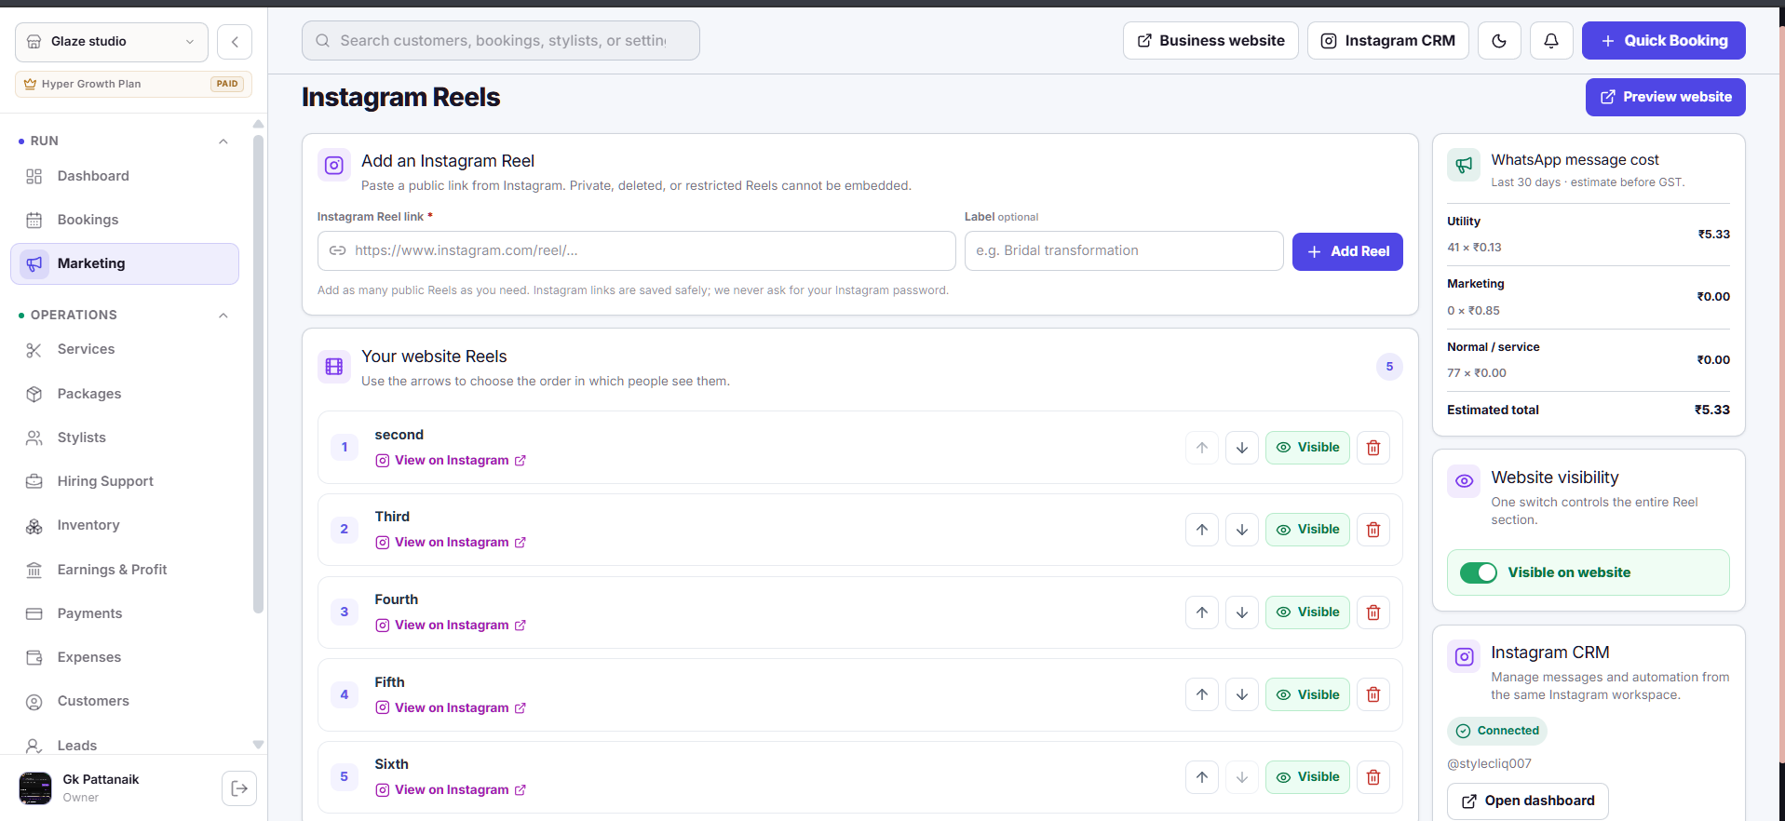This screenshot has width=1785, height=821.
Task: Move 'second' reel down with arrow
Action: [1242, 448]
